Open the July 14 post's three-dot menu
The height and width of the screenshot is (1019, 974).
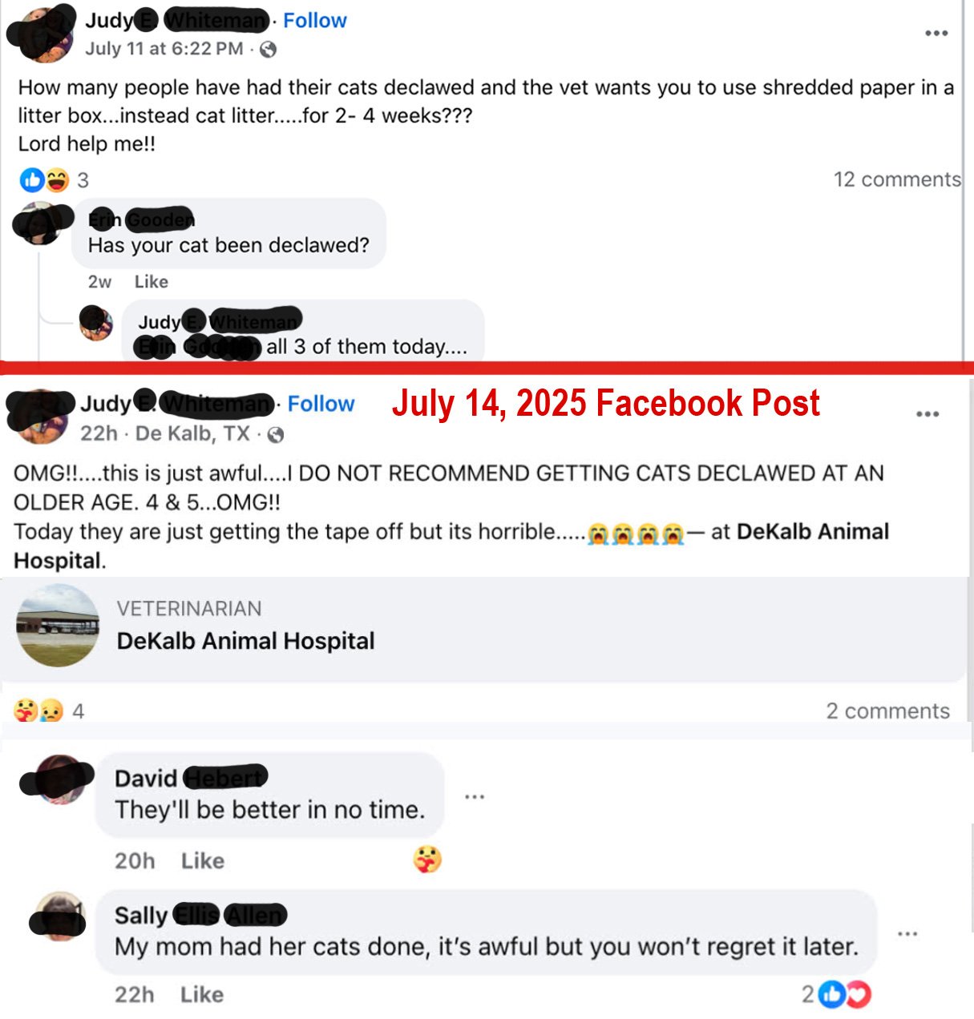click(x=928, y=414)
